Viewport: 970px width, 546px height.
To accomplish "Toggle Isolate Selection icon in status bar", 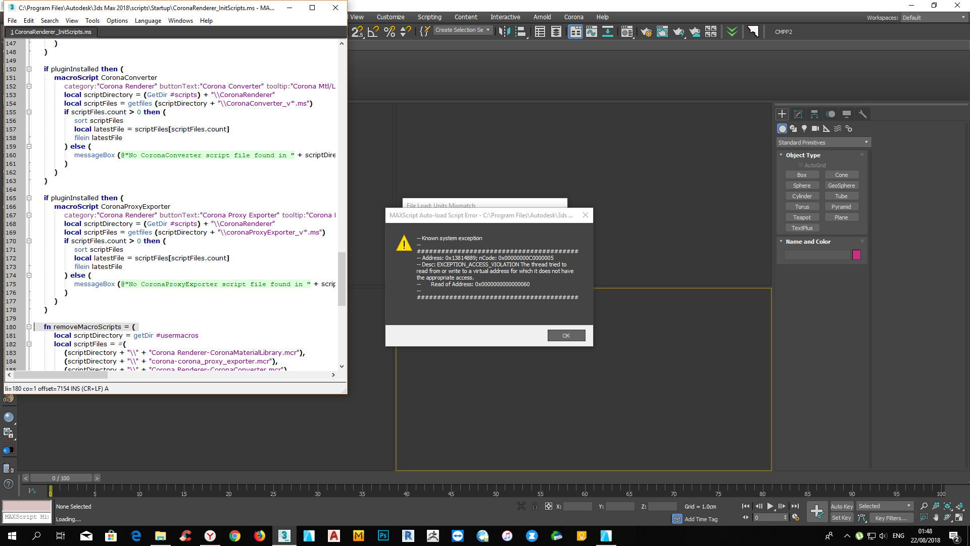I will click(521, 506).
